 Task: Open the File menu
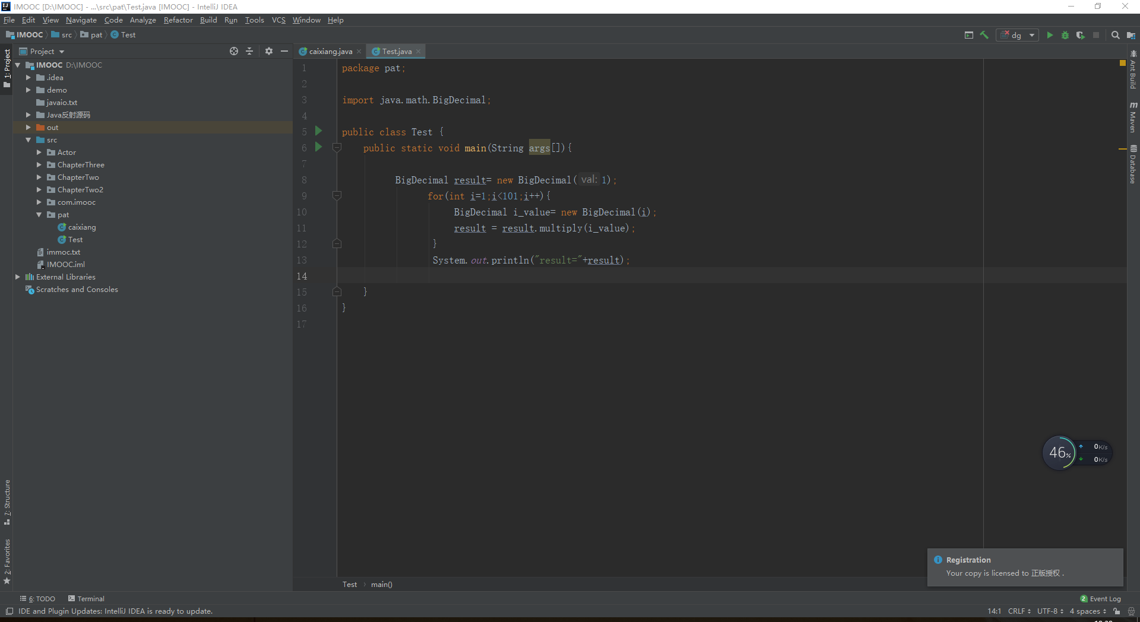(x=9, y=20)
